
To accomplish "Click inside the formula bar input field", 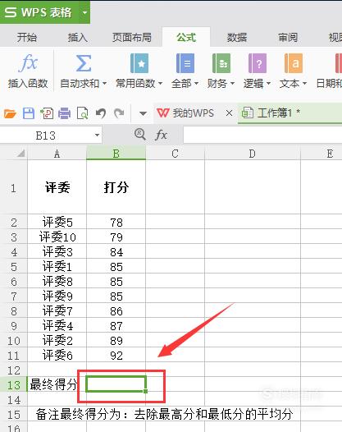I will (262, 135).
